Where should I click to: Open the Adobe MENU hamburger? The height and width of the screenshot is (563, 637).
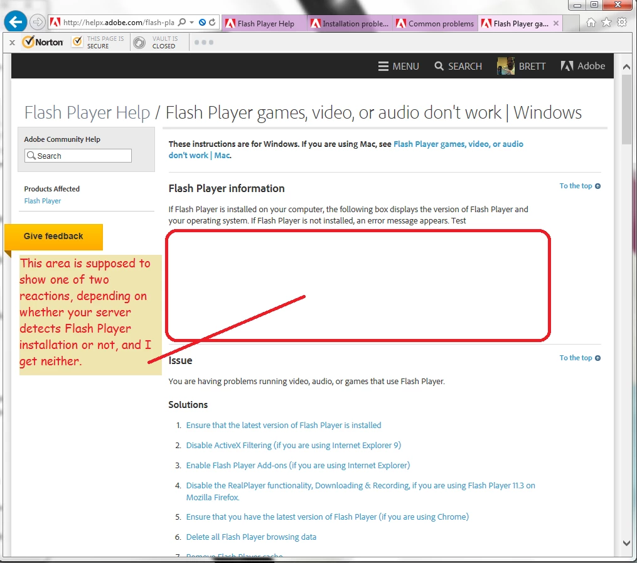pyautogui.click(x=399, y=66)
